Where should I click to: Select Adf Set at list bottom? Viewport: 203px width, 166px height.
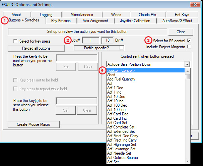pos(146,162)
